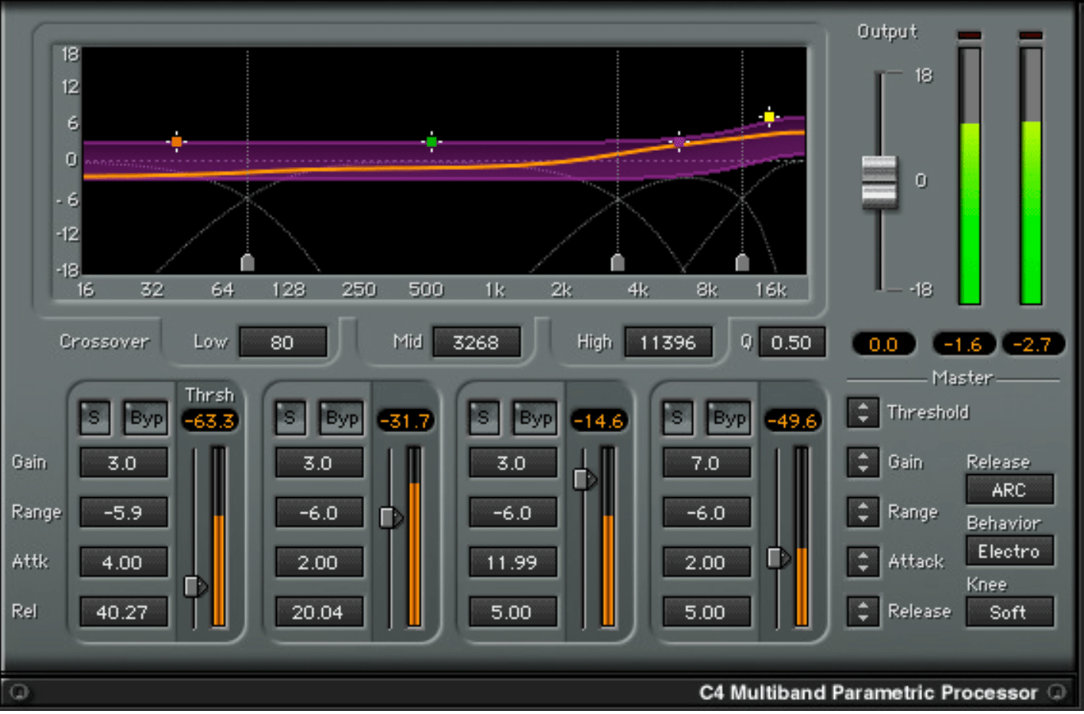Click the Master Gain stepper arrows
Screen dimensions: 1084x714
[862, 462]
